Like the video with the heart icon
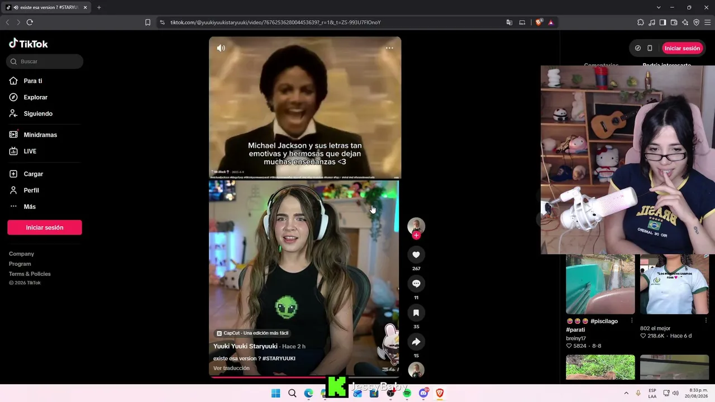 coord(416,255)
